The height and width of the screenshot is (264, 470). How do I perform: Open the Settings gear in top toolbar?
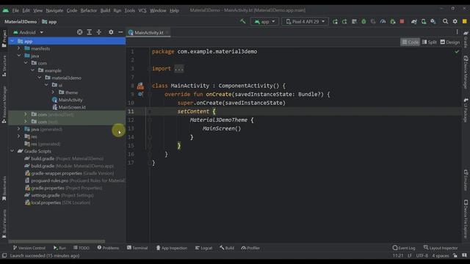(455, 21)
